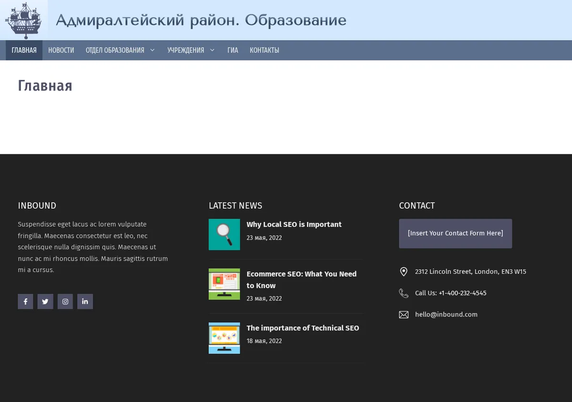The height and width of the screenshot is (402, 572).
Task: Click the hello@inbound.com email address
Action: [446, 314]
